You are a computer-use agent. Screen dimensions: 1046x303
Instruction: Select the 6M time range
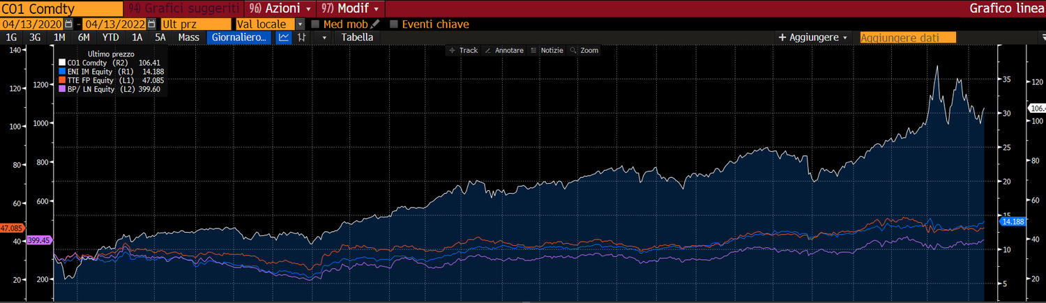(x=84, y=38)
